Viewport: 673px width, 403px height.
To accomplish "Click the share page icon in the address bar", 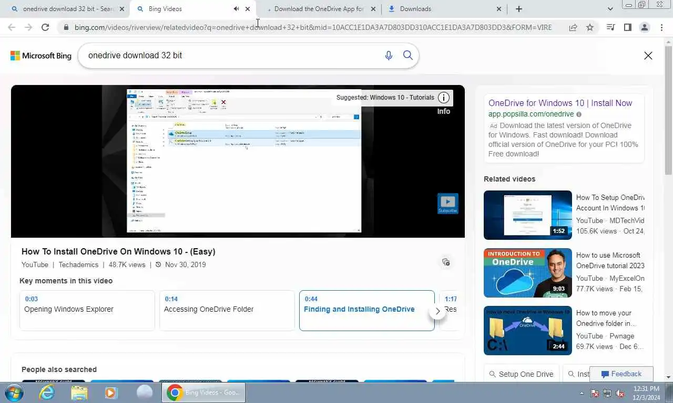I will [573, 27].
